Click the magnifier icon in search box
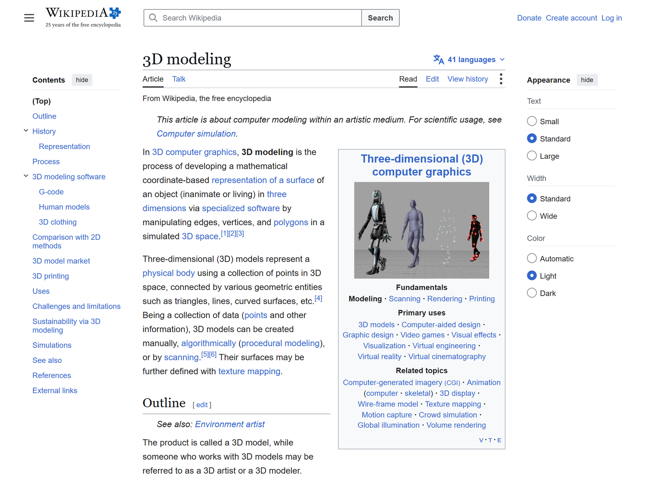Image resolution: width=648 pixels, height=486 pixels. [x=153, y=18]
